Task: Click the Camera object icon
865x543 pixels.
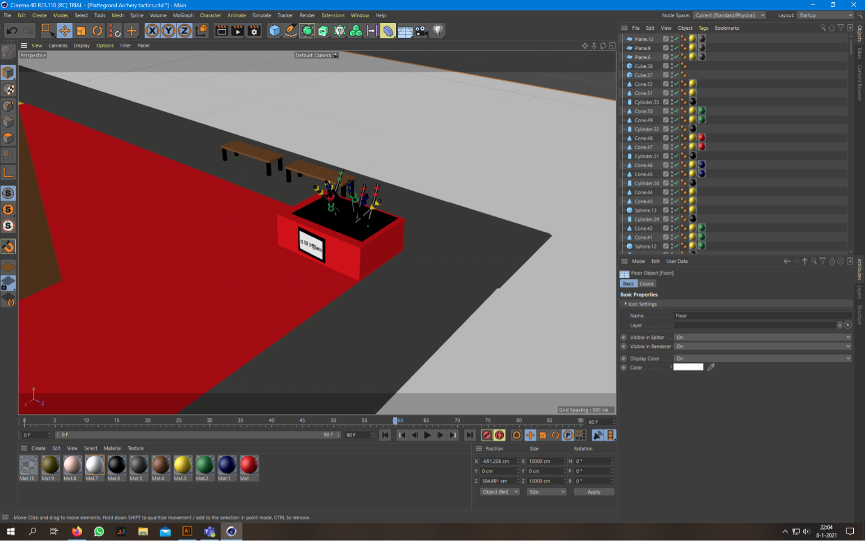Action: tap(421, 31)
